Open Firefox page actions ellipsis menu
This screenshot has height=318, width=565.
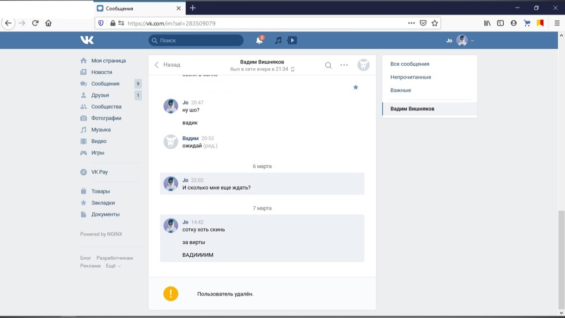(x=411, y=23)
